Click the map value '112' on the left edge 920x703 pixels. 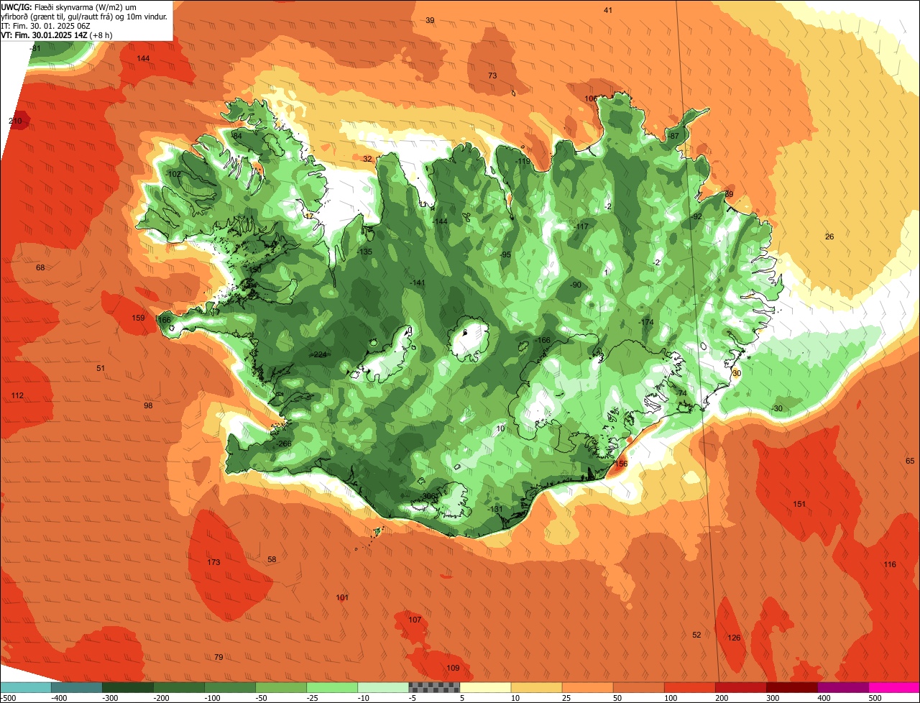[17, 395]
